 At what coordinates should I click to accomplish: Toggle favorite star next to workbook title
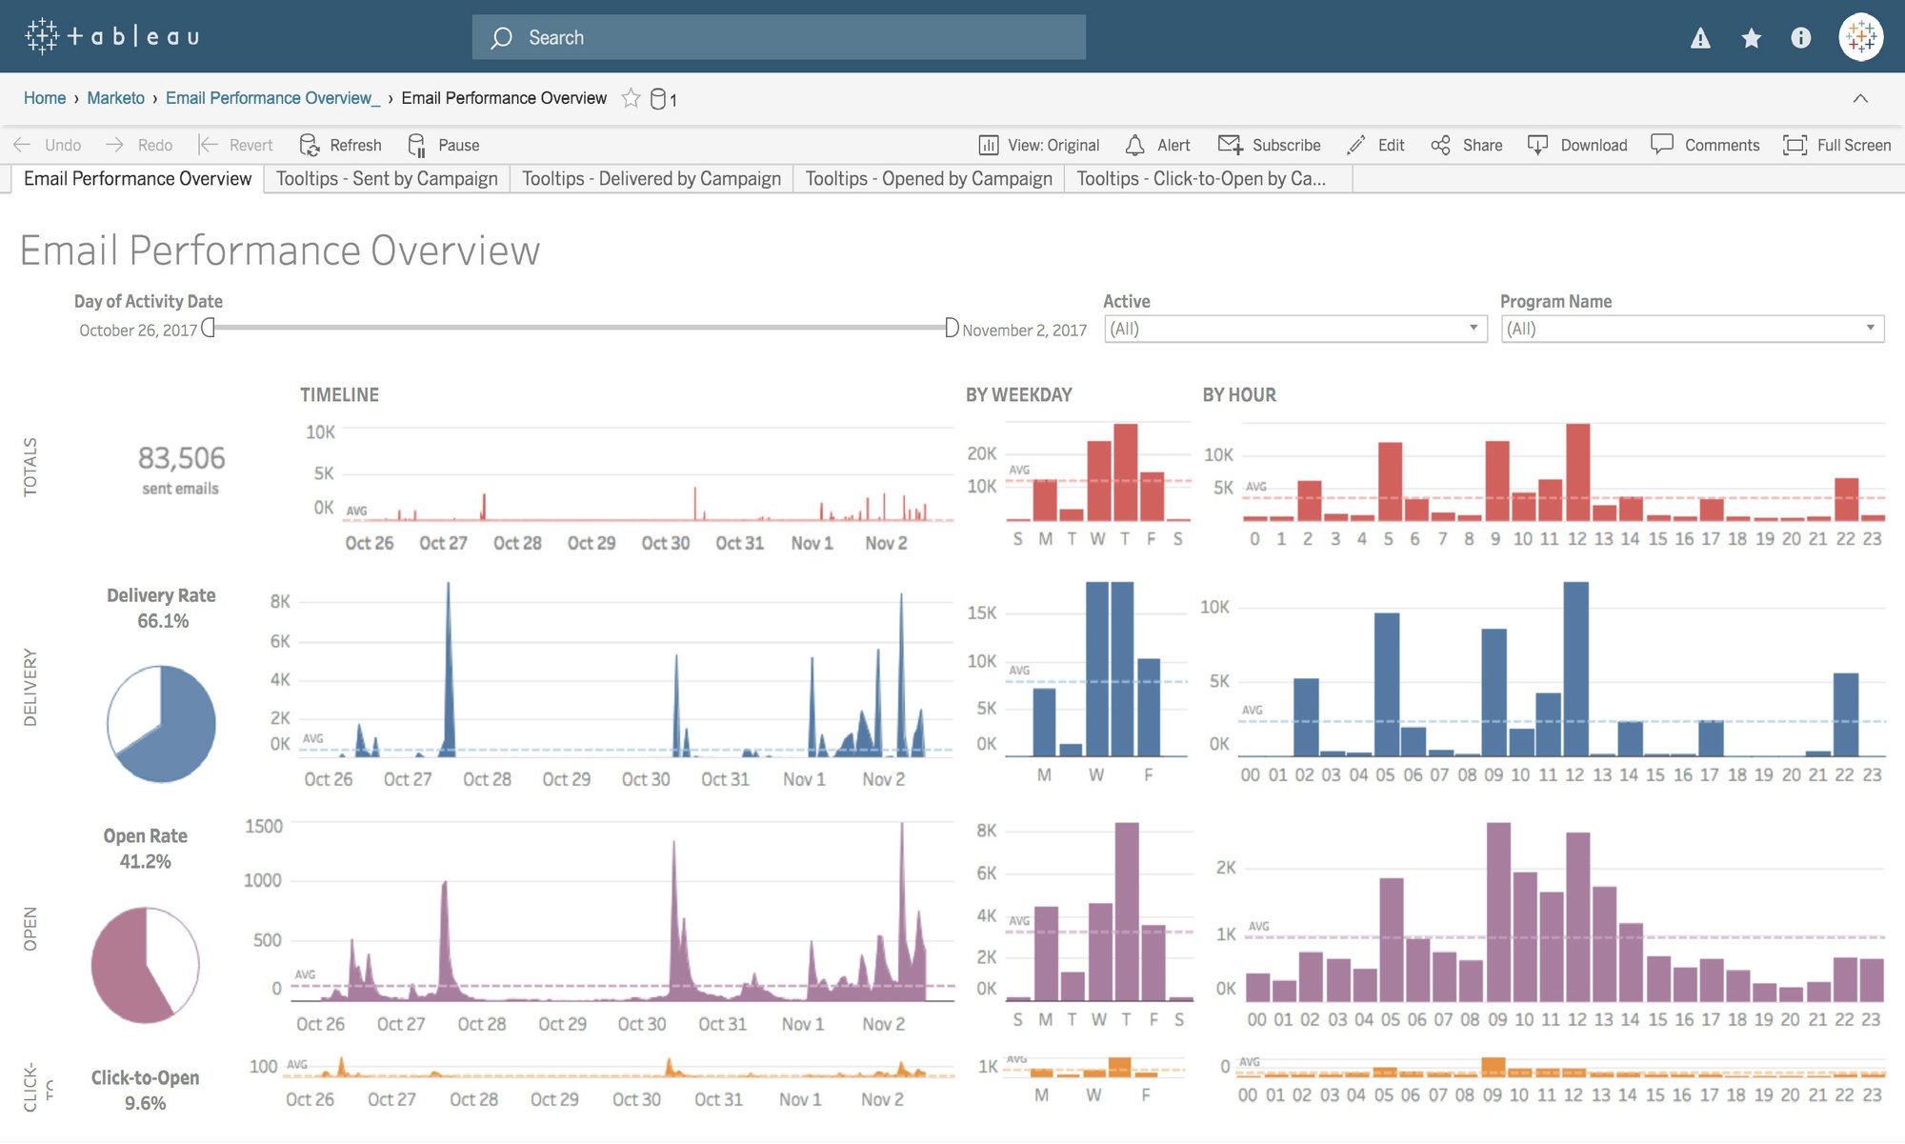631,98
